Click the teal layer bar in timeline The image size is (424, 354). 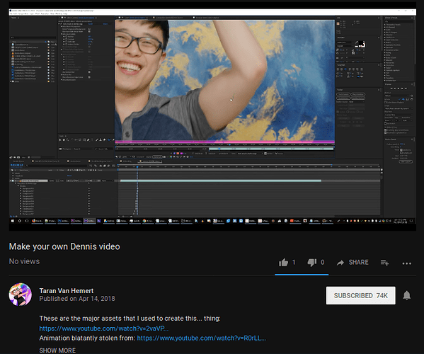(221, 181)
